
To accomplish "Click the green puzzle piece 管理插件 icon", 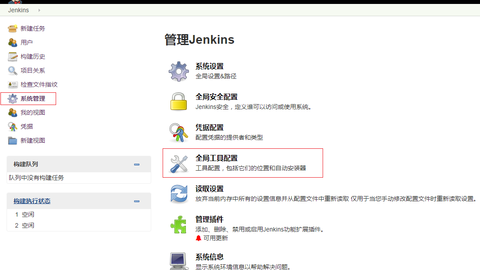I will [x=178, y=225].
